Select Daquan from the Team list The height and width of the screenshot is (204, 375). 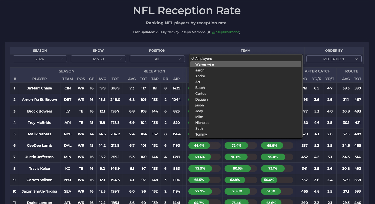[x=246, y=99]
